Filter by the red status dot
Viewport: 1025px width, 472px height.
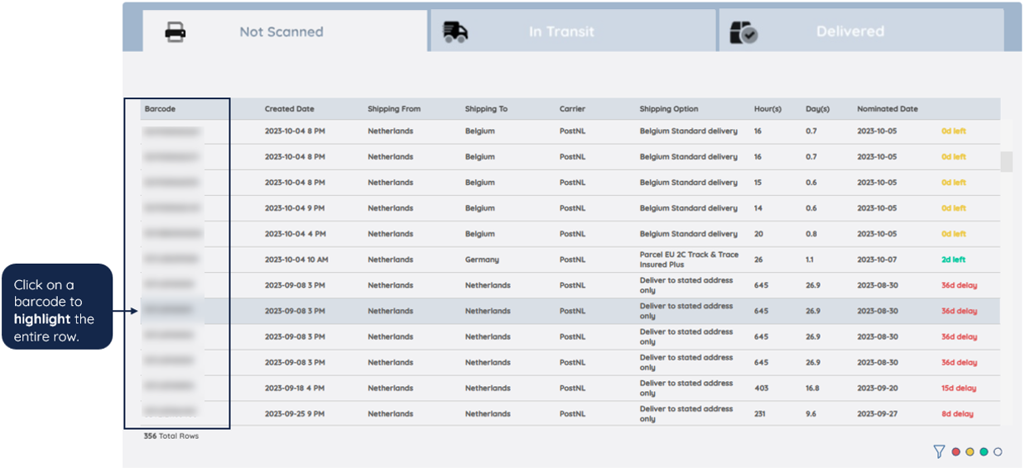click(x=955, y=452)
